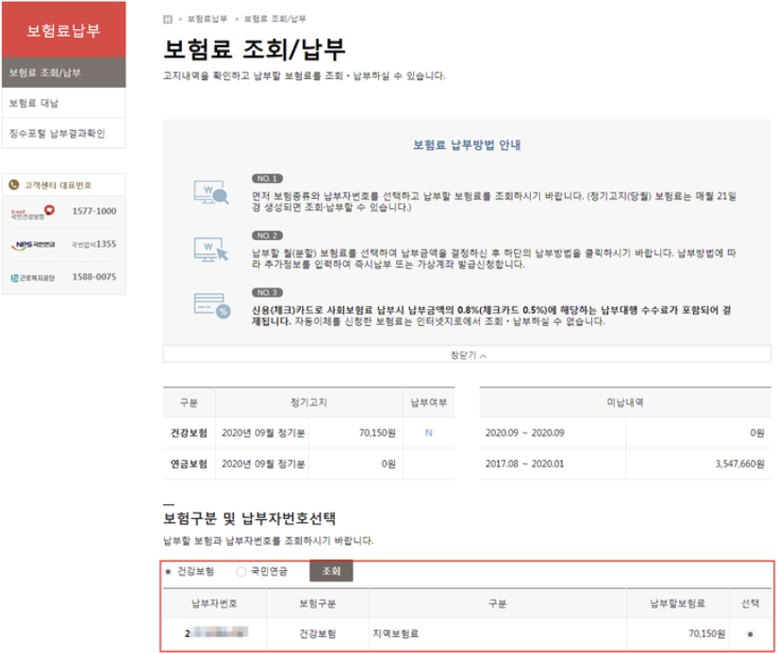Image resolution: width=777 pixels, height=653 pixels.
Task: Click the 납부자번호 column header
Action: click(x=215, y=603)
